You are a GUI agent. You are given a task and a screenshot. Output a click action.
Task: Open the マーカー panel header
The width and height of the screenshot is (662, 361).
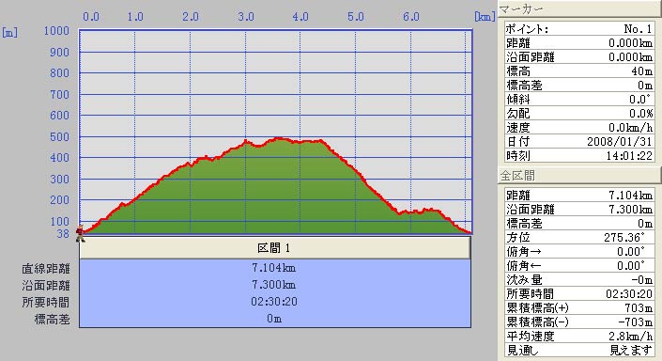tap(580, 9)
